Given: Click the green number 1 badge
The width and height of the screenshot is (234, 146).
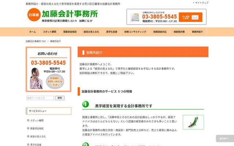Looking at the screenshot, I should (x=86, y=104).
